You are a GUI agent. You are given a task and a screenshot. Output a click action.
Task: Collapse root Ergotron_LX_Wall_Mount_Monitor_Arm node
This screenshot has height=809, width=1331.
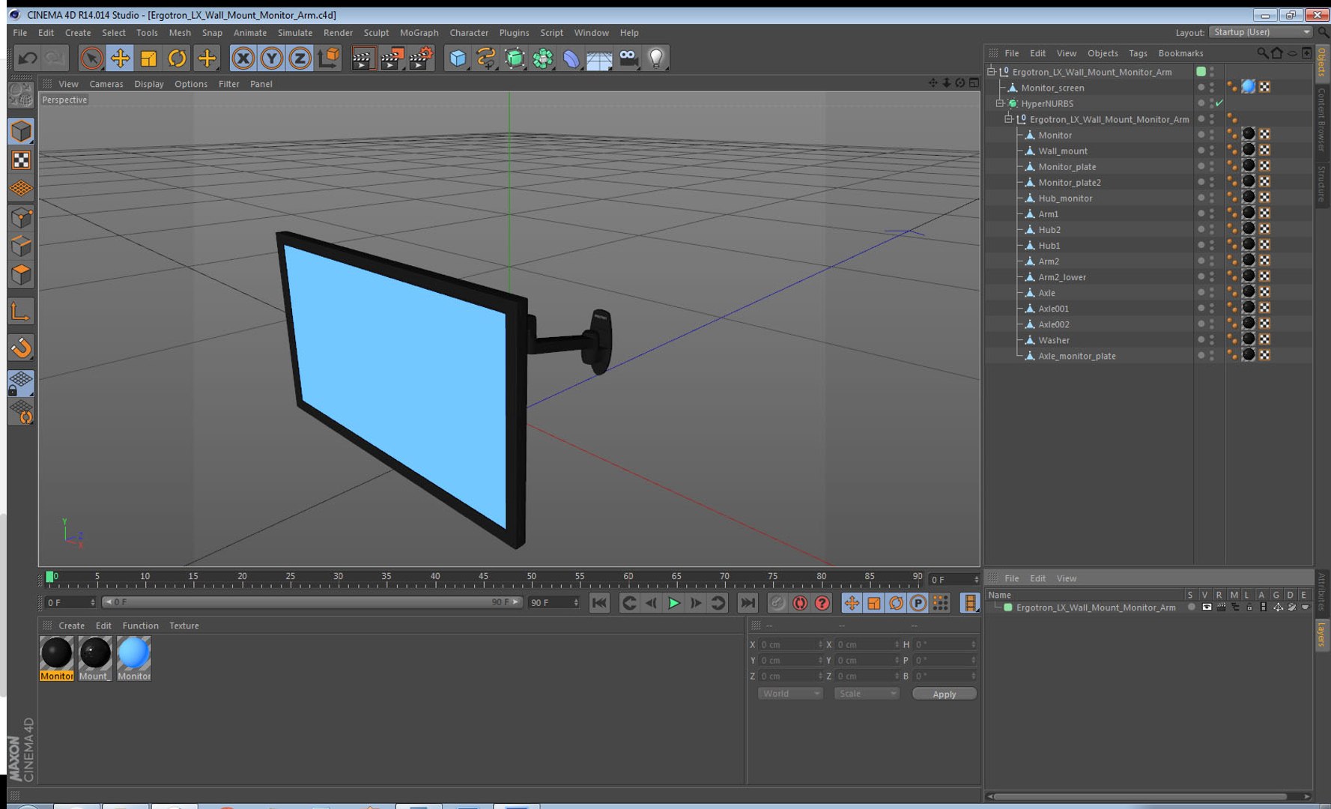pyautogui.click(x=991, y=72)
